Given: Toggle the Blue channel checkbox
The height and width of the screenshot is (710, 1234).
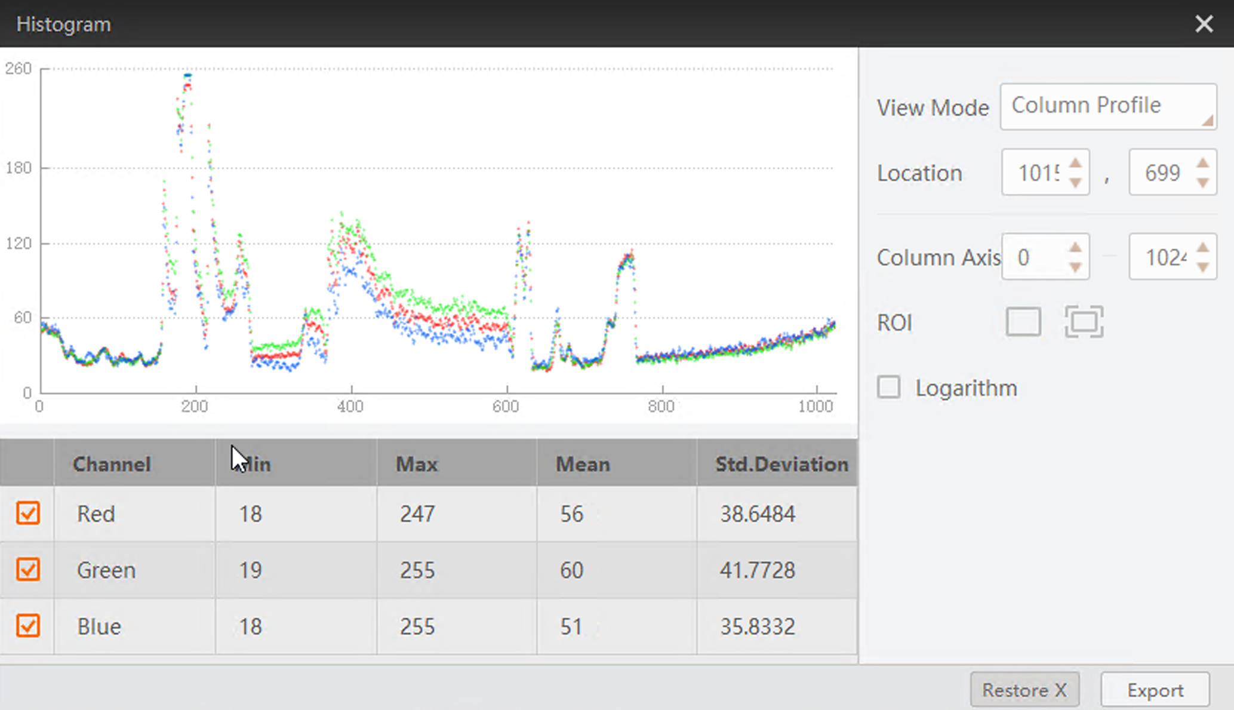Looking at the screenshot, I should coord(28,626).
